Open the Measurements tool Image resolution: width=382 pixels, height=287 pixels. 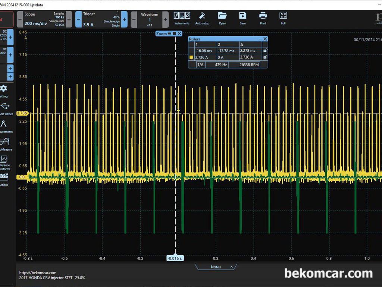tap(4, 124)
